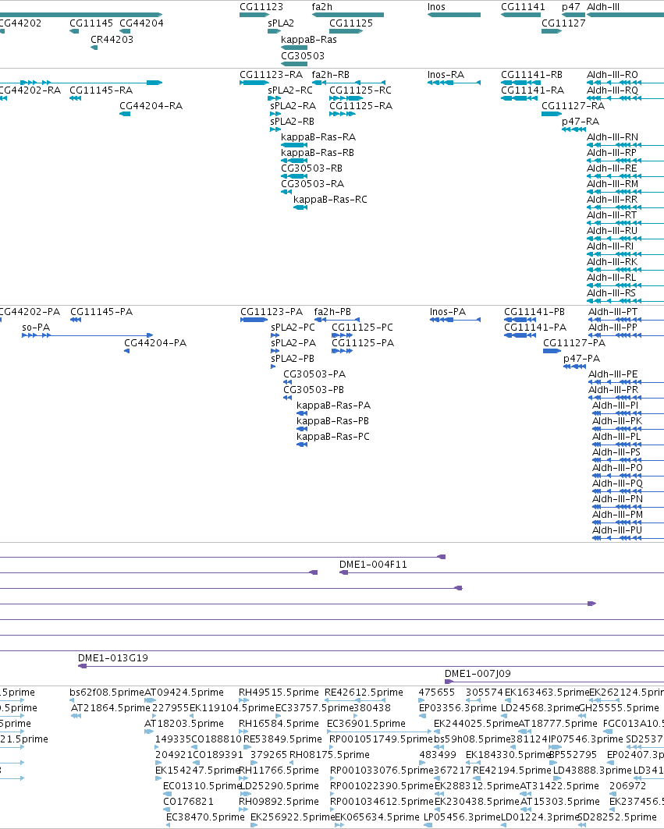Click EST 206972

click(627, 786)
